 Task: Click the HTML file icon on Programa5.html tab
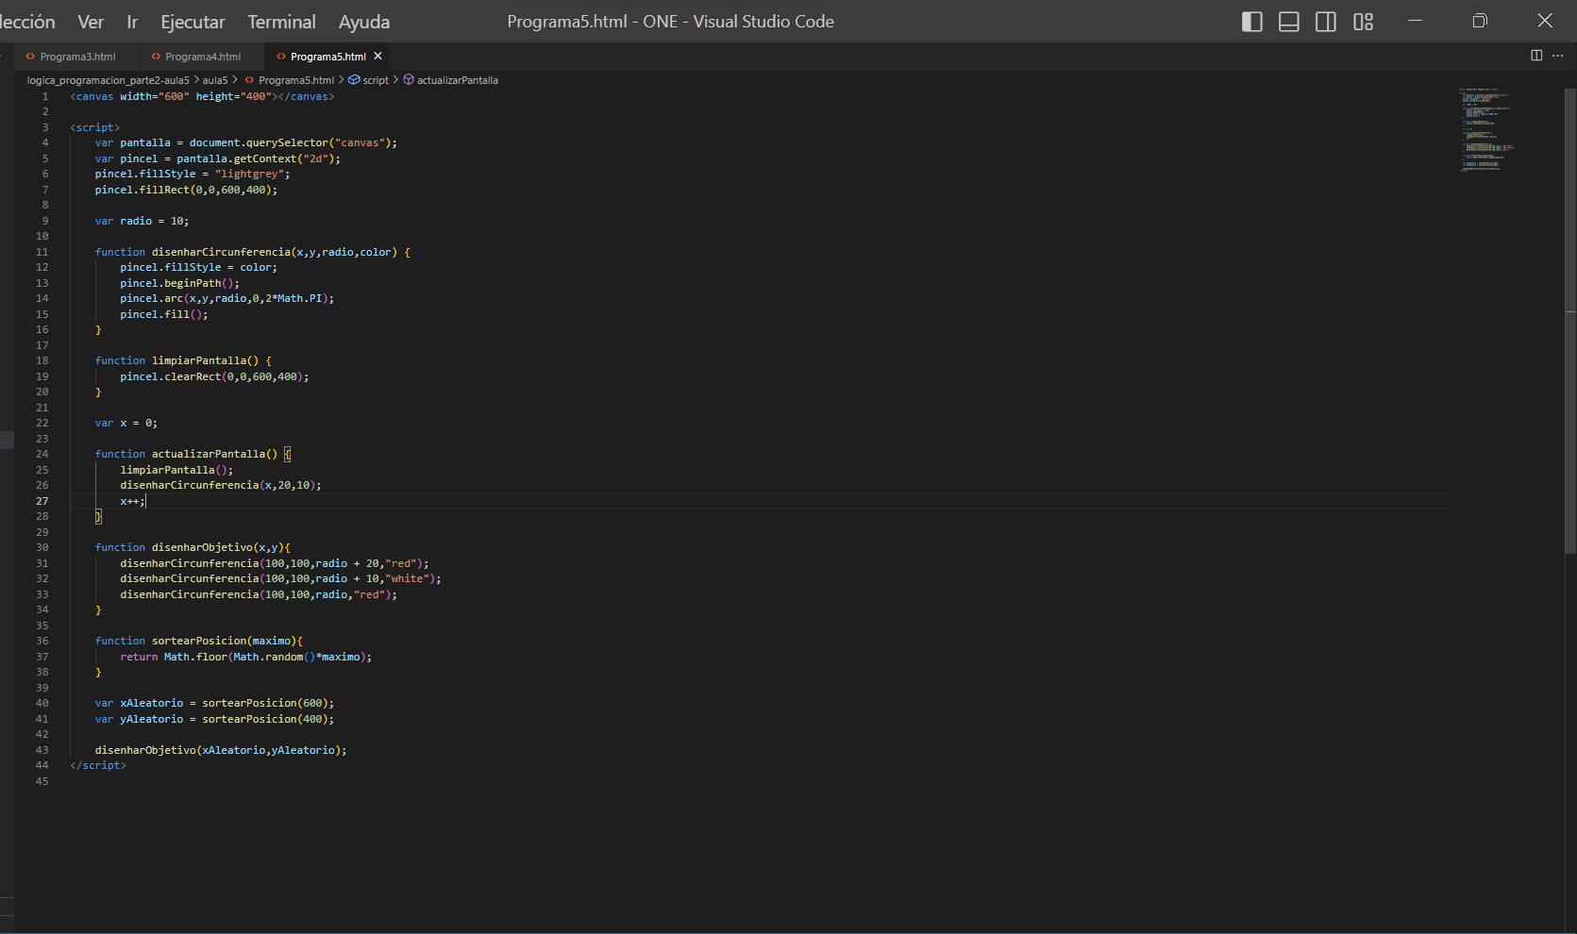coord(281,57)
